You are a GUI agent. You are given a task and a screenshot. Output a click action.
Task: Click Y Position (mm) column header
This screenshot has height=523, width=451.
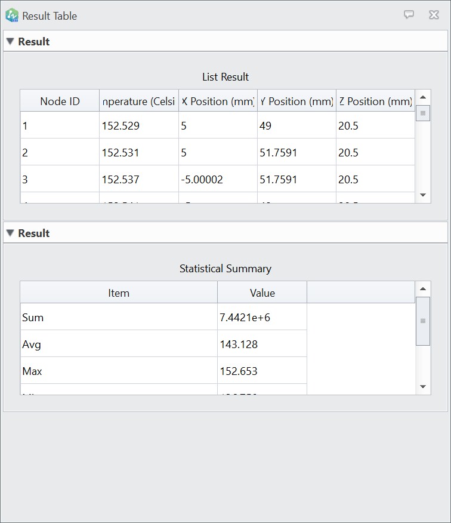point(296,101)
